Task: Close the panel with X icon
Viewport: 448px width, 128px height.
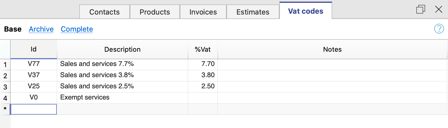Action: point(438,10)
